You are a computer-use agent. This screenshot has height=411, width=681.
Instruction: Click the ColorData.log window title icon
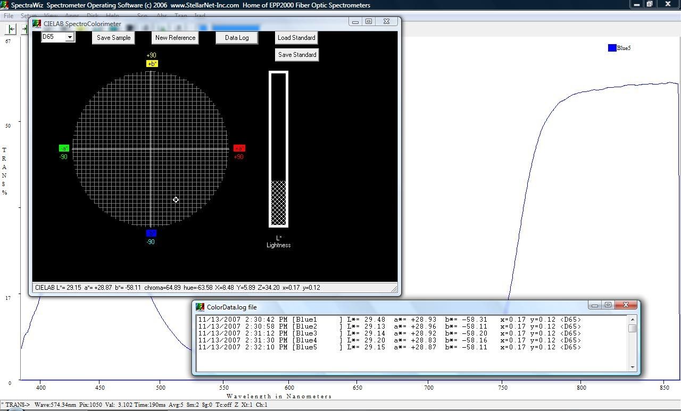[201, 306]
